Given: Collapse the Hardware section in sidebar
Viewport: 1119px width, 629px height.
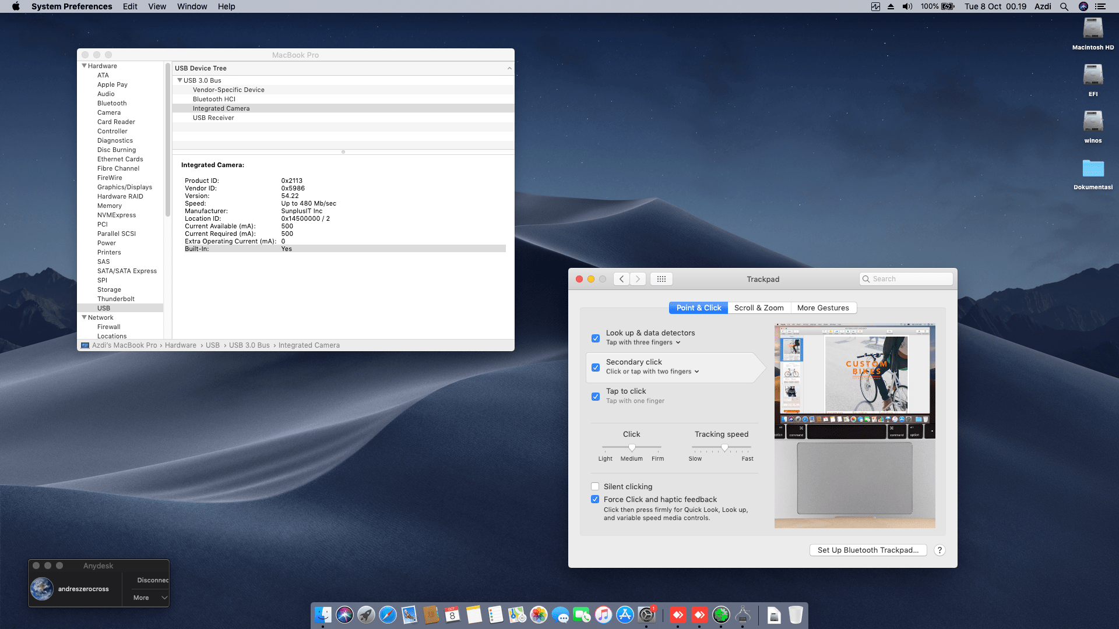Looking at the screenshot, I should pos(84,66).
